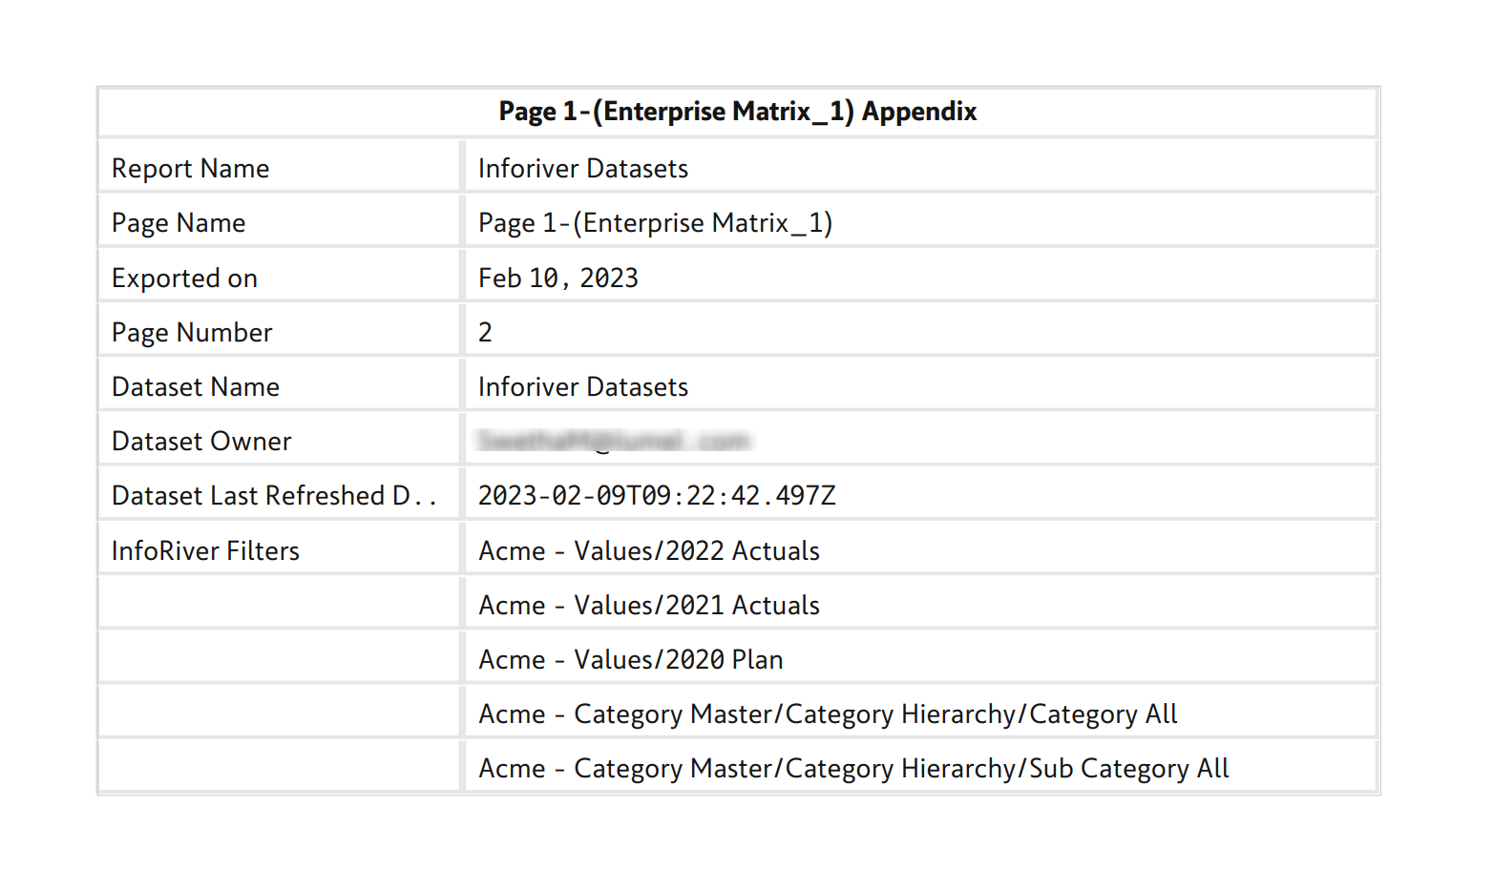Screen dimensions: 1493x889
Task: Click the Sub Category All filter entry
Action: (x=853, y=769)
